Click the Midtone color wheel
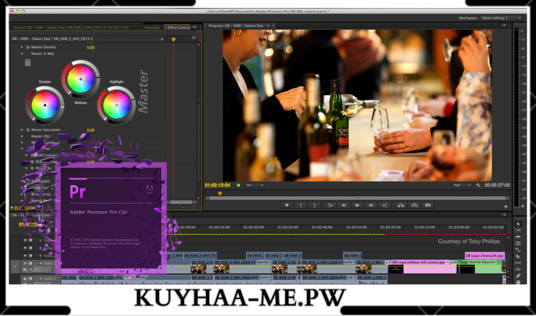Viewport: 536px width, 316px height. [81, 79]
